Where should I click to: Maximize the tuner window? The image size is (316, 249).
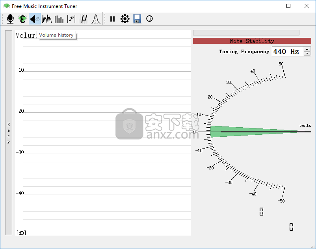click(288, 6)
